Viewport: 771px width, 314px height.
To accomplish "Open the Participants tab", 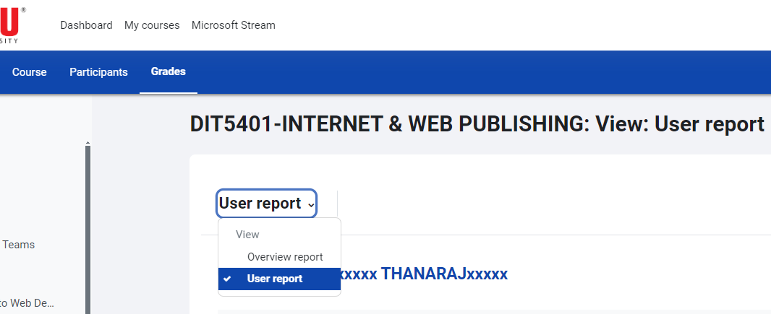I will (x=98, y=72).
